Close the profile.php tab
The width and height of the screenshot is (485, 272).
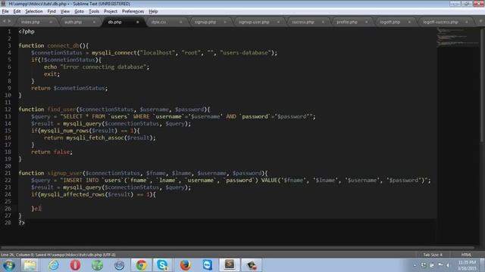pyautogui.click(x=367, y=22)
